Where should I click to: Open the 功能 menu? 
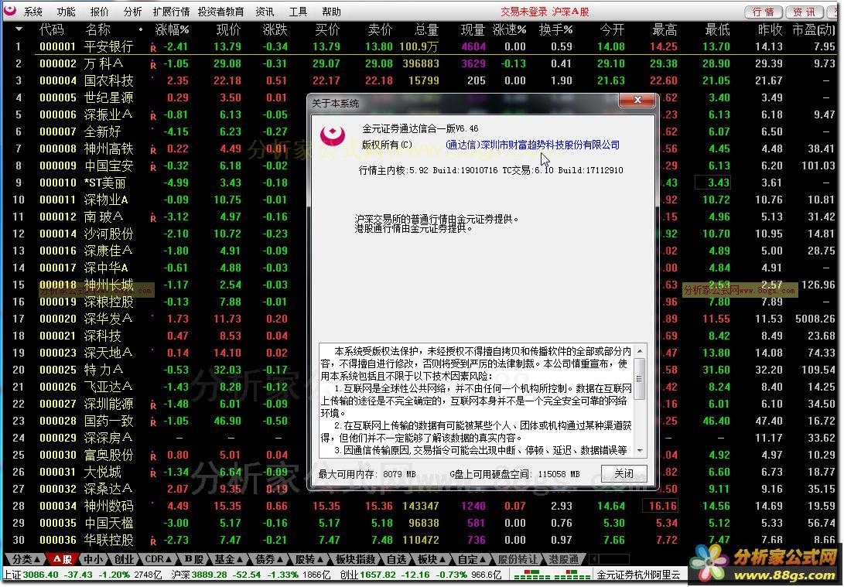click(67, 12)
